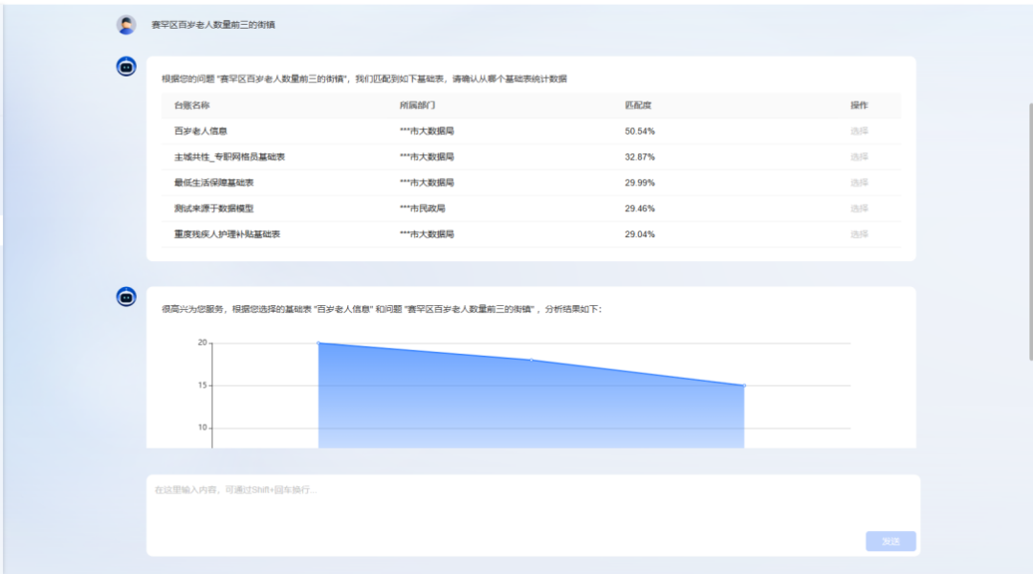Click the 29.46% match value
The height and width of the screenshot is (574, 1033).
[640, 209]
